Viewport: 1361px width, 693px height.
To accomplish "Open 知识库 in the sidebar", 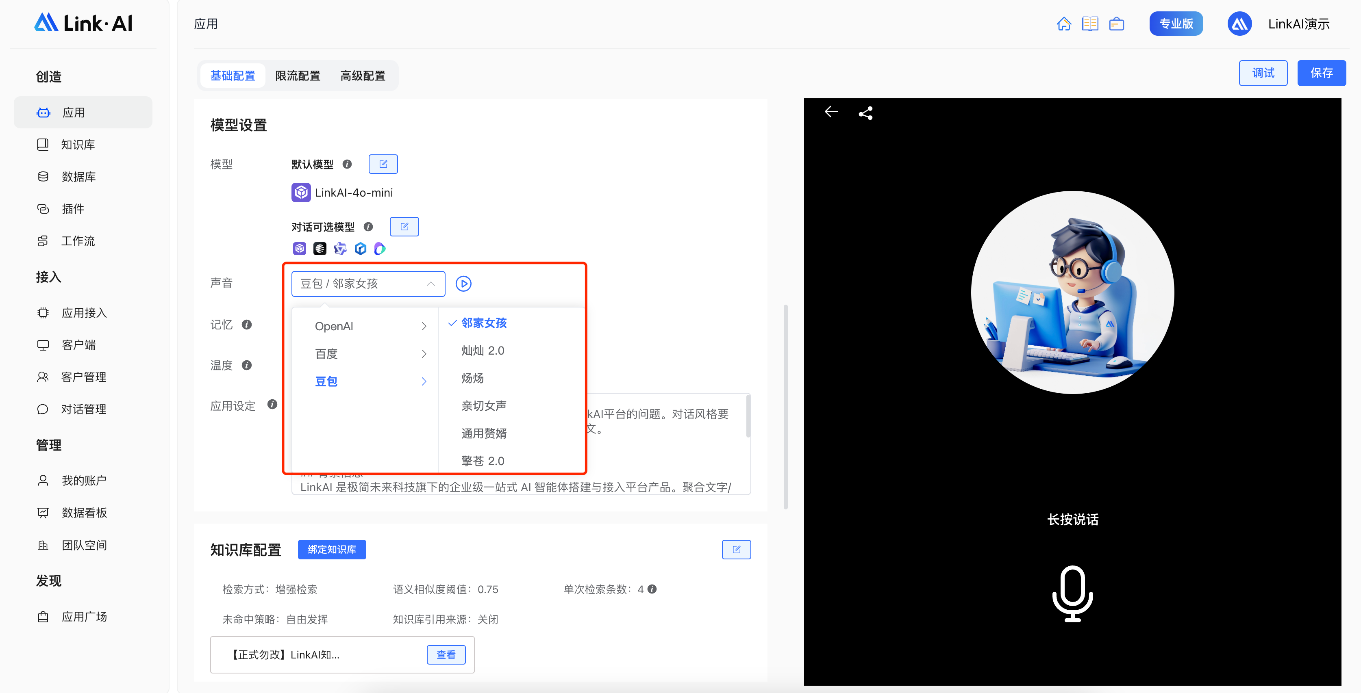I will [83, 145].
